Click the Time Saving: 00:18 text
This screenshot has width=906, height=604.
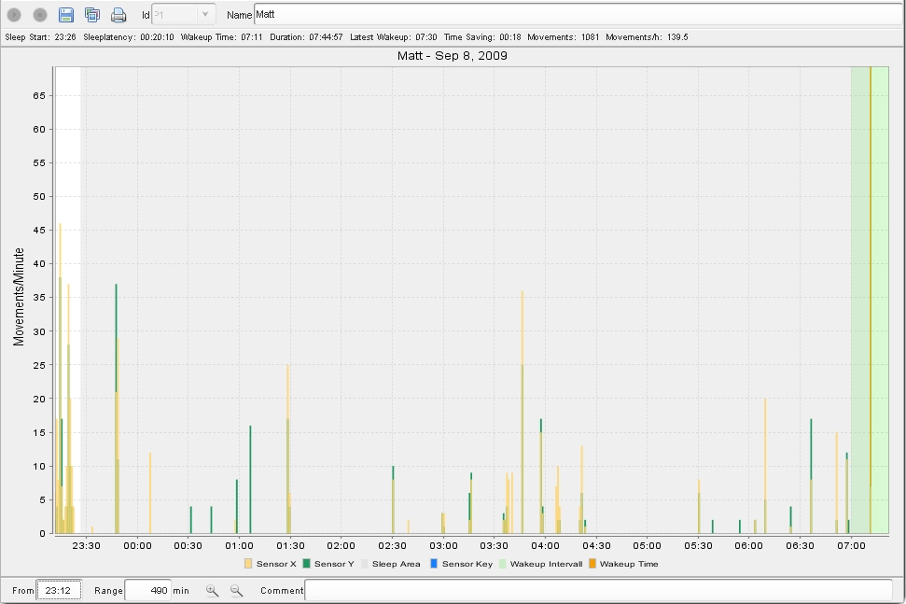point(482,37)
